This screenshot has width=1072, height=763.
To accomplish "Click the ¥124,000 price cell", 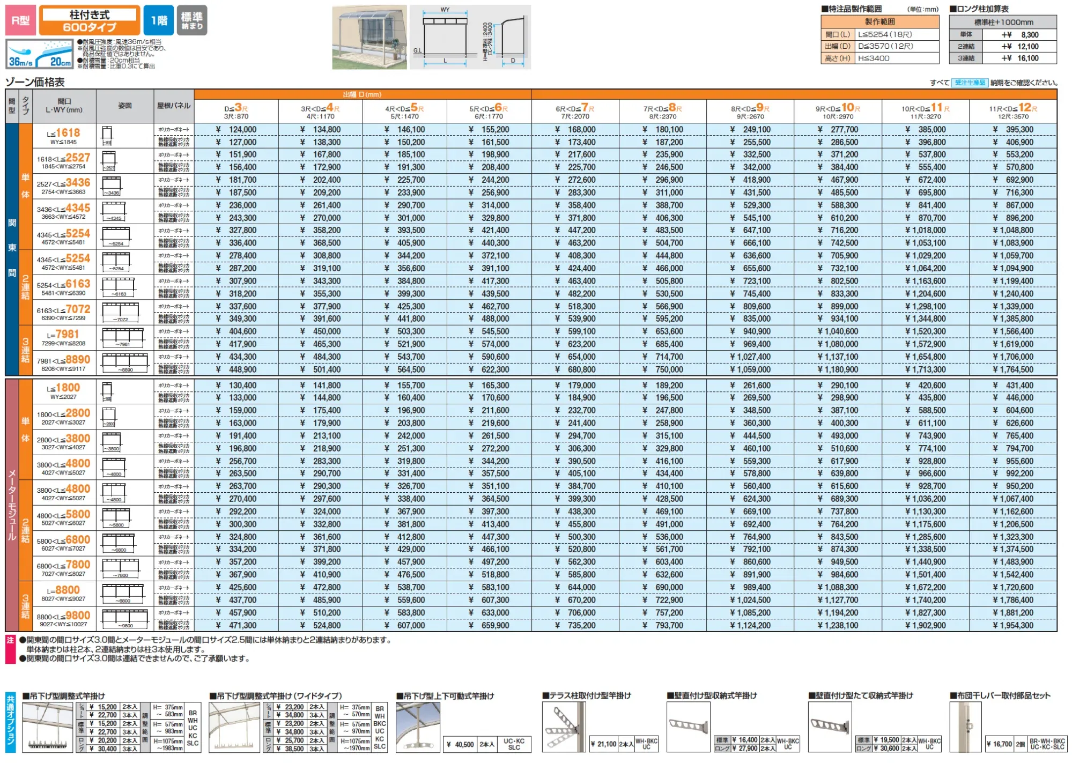I will coord(236,130).
